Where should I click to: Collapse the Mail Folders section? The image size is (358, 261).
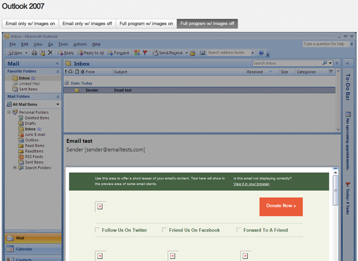pyautogui.click(x=58, y=97)
